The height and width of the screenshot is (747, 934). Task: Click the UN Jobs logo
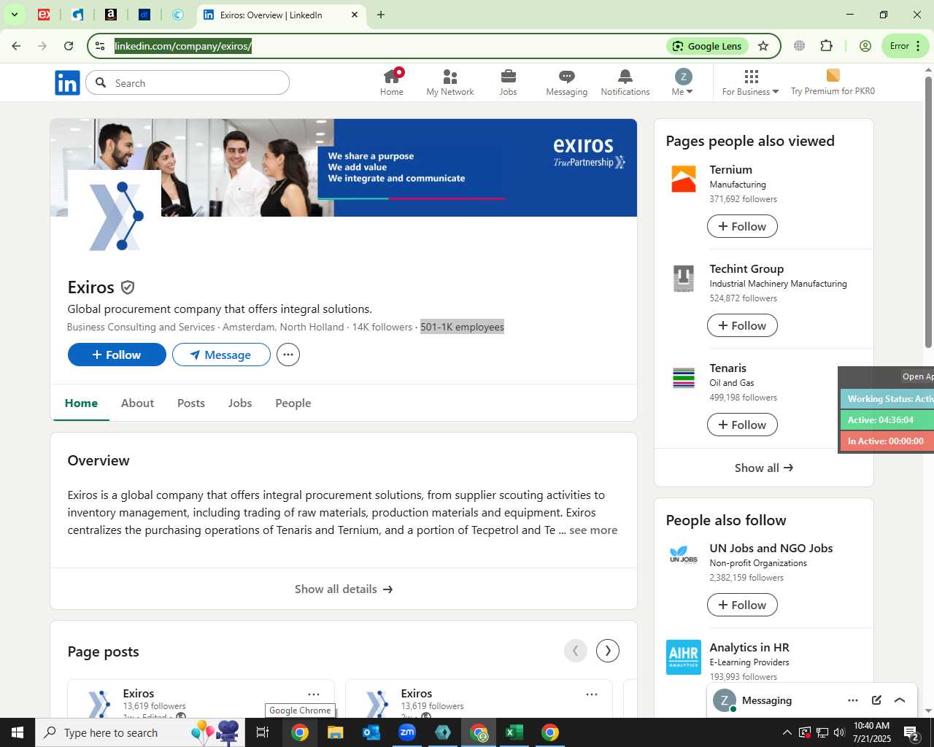[684, 554]
